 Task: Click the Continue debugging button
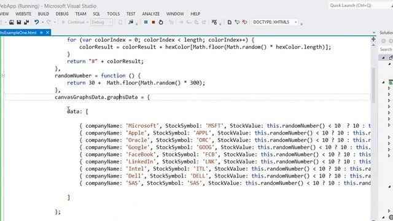point(73,22)
